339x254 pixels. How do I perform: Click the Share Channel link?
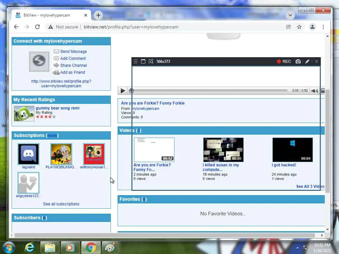tap(73, 65)
